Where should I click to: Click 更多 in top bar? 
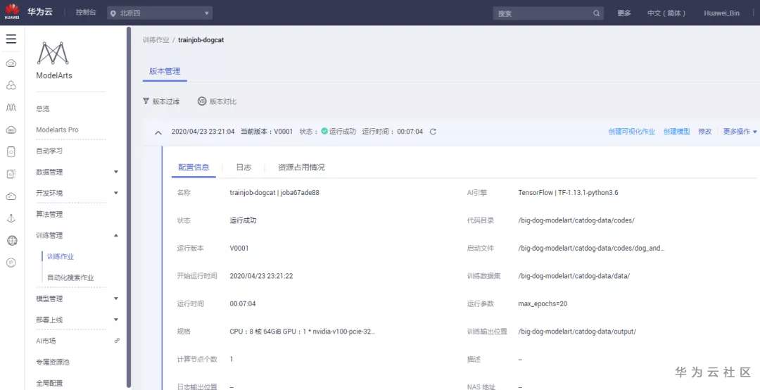(x=623, y=13)
